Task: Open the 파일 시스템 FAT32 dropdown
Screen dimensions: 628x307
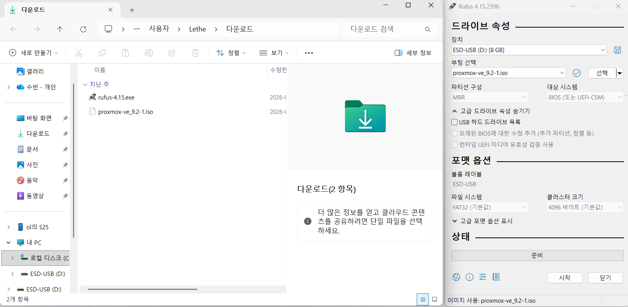Action: (x=489, y=208)
